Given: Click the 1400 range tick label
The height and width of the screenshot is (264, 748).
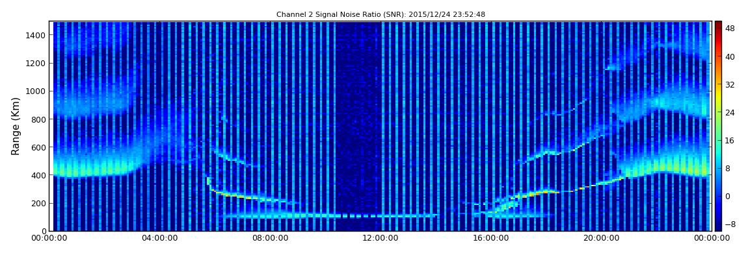Looking at the screenshot, I should click(35, 35).
